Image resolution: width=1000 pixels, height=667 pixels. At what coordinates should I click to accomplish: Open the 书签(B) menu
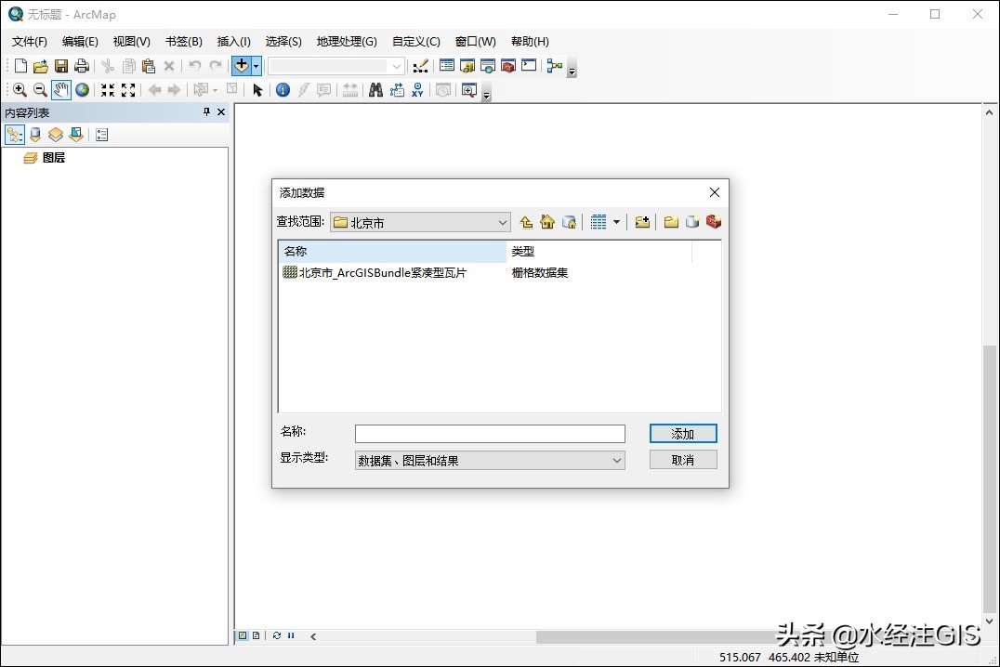click(183, 41)
